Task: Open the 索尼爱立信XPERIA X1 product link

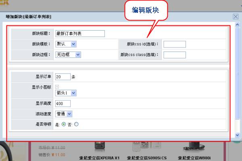Action: [99, 158]
